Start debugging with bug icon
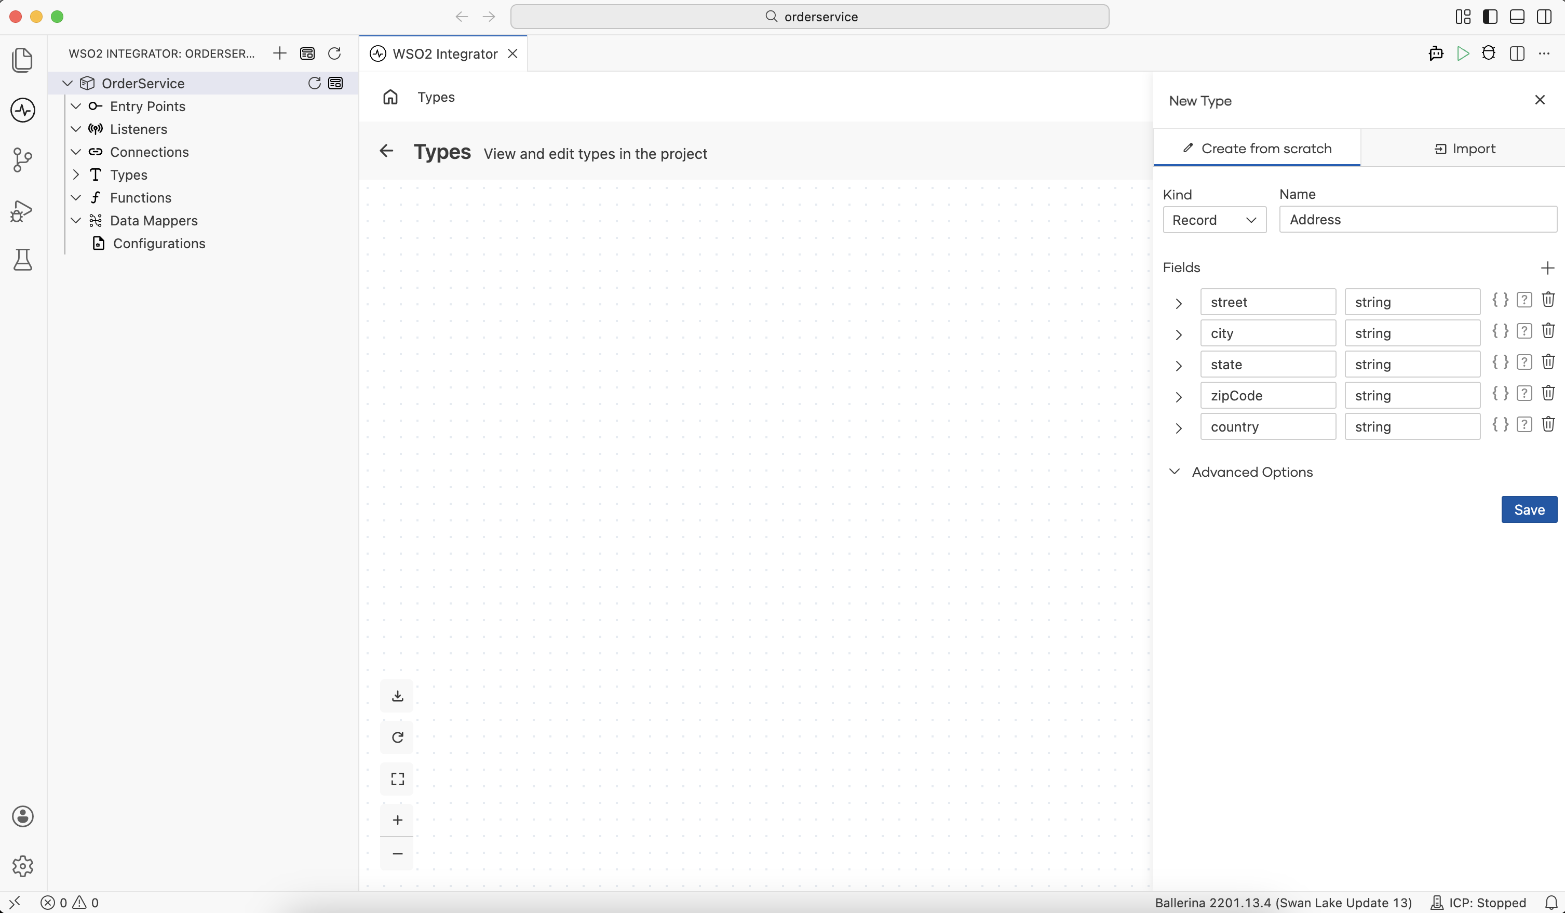This screenshot has width=1565, height=913. pyautogui.click(x=1489, y=53)
